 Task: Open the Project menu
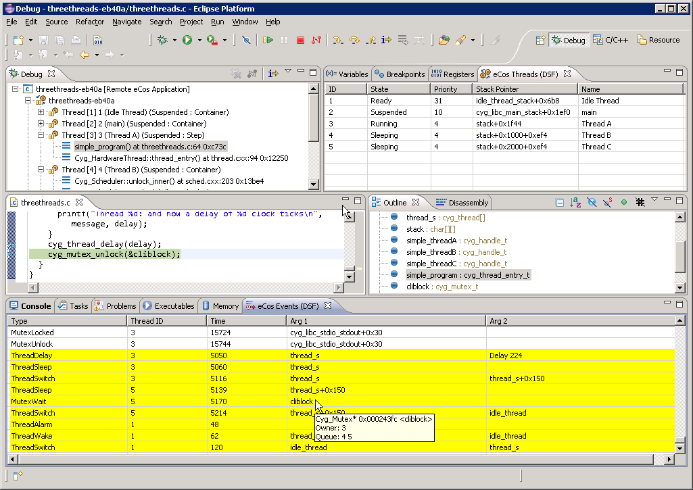point(191,22)
